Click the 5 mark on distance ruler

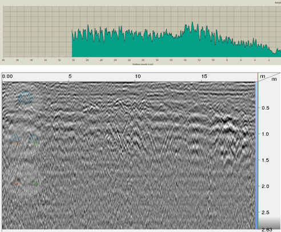tap(70, 77)
